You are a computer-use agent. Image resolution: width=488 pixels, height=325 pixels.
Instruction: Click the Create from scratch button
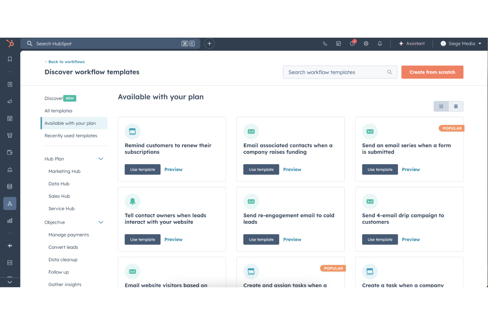[x=432, y=72]
